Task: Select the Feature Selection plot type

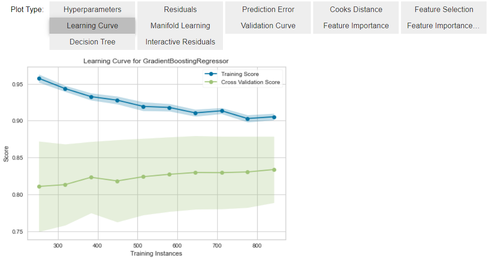Action: [x=444, y=10]
